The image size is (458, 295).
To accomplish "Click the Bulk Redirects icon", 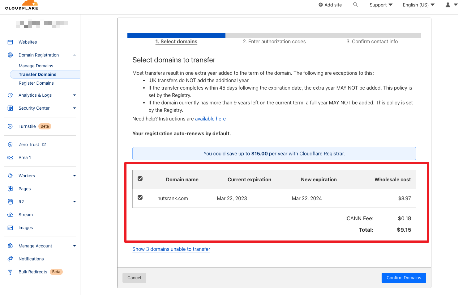I will (x=10, y=272).
